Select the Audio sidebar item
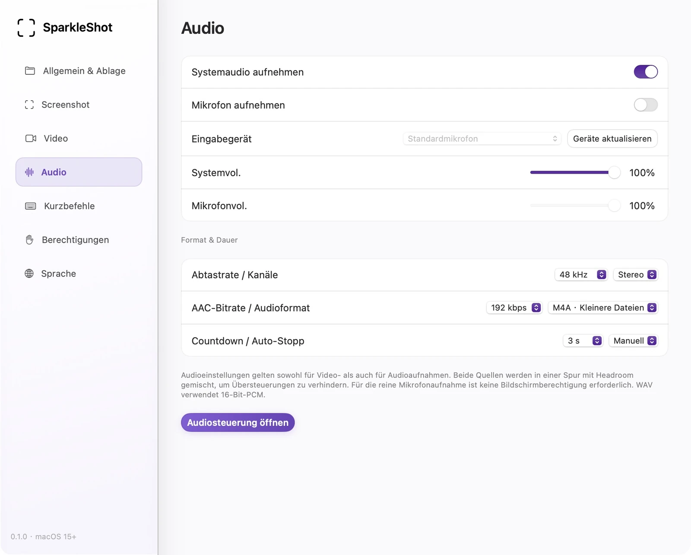The image size is (691, 555). coord(79,172)
